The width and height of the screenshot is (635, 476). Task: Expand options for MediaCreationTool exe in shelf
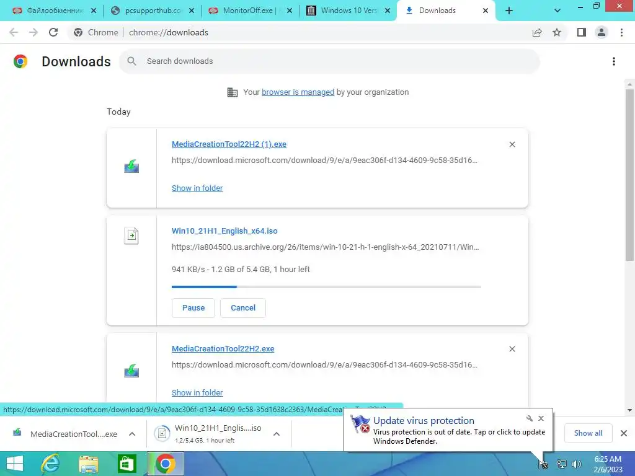[132, 434]
